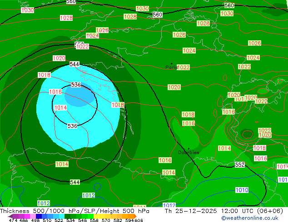
Task: Select the 536 label above the light blue core
Action: pos(76,85)
